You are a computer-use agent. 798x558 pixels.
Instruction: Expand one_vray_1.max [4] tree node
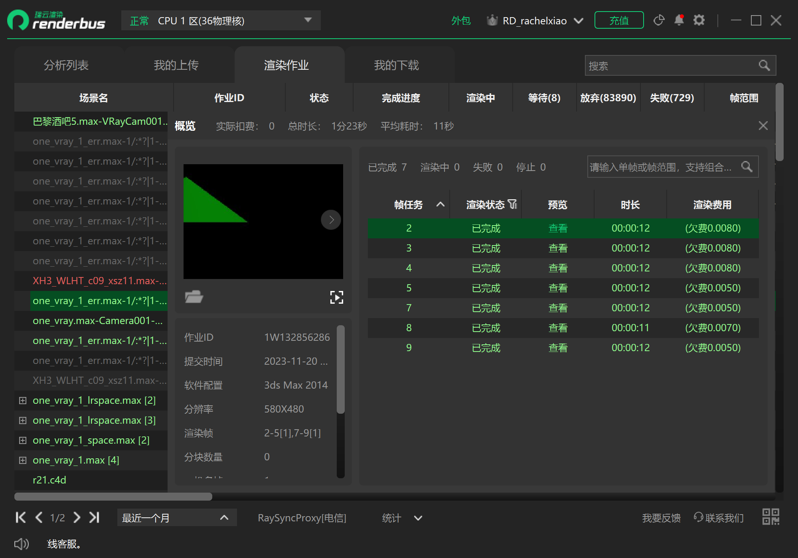23,460
